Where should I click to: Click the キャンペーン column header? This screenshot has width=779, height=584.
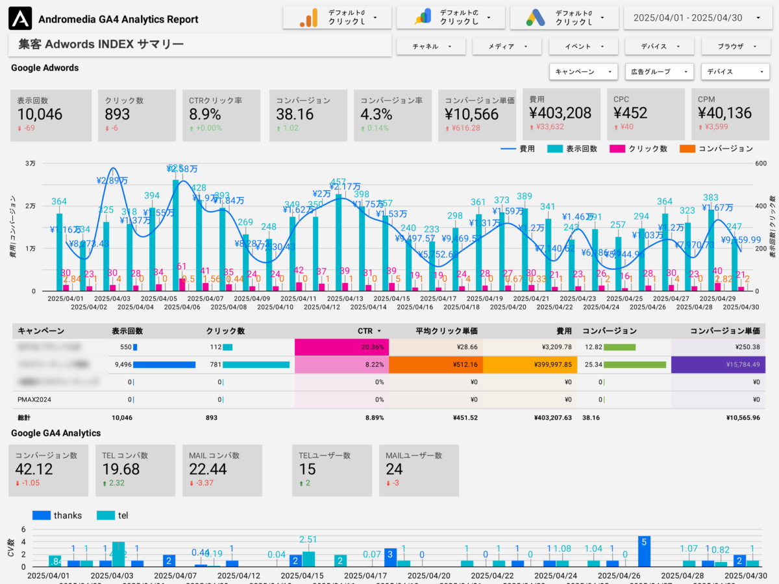(41, 331)
